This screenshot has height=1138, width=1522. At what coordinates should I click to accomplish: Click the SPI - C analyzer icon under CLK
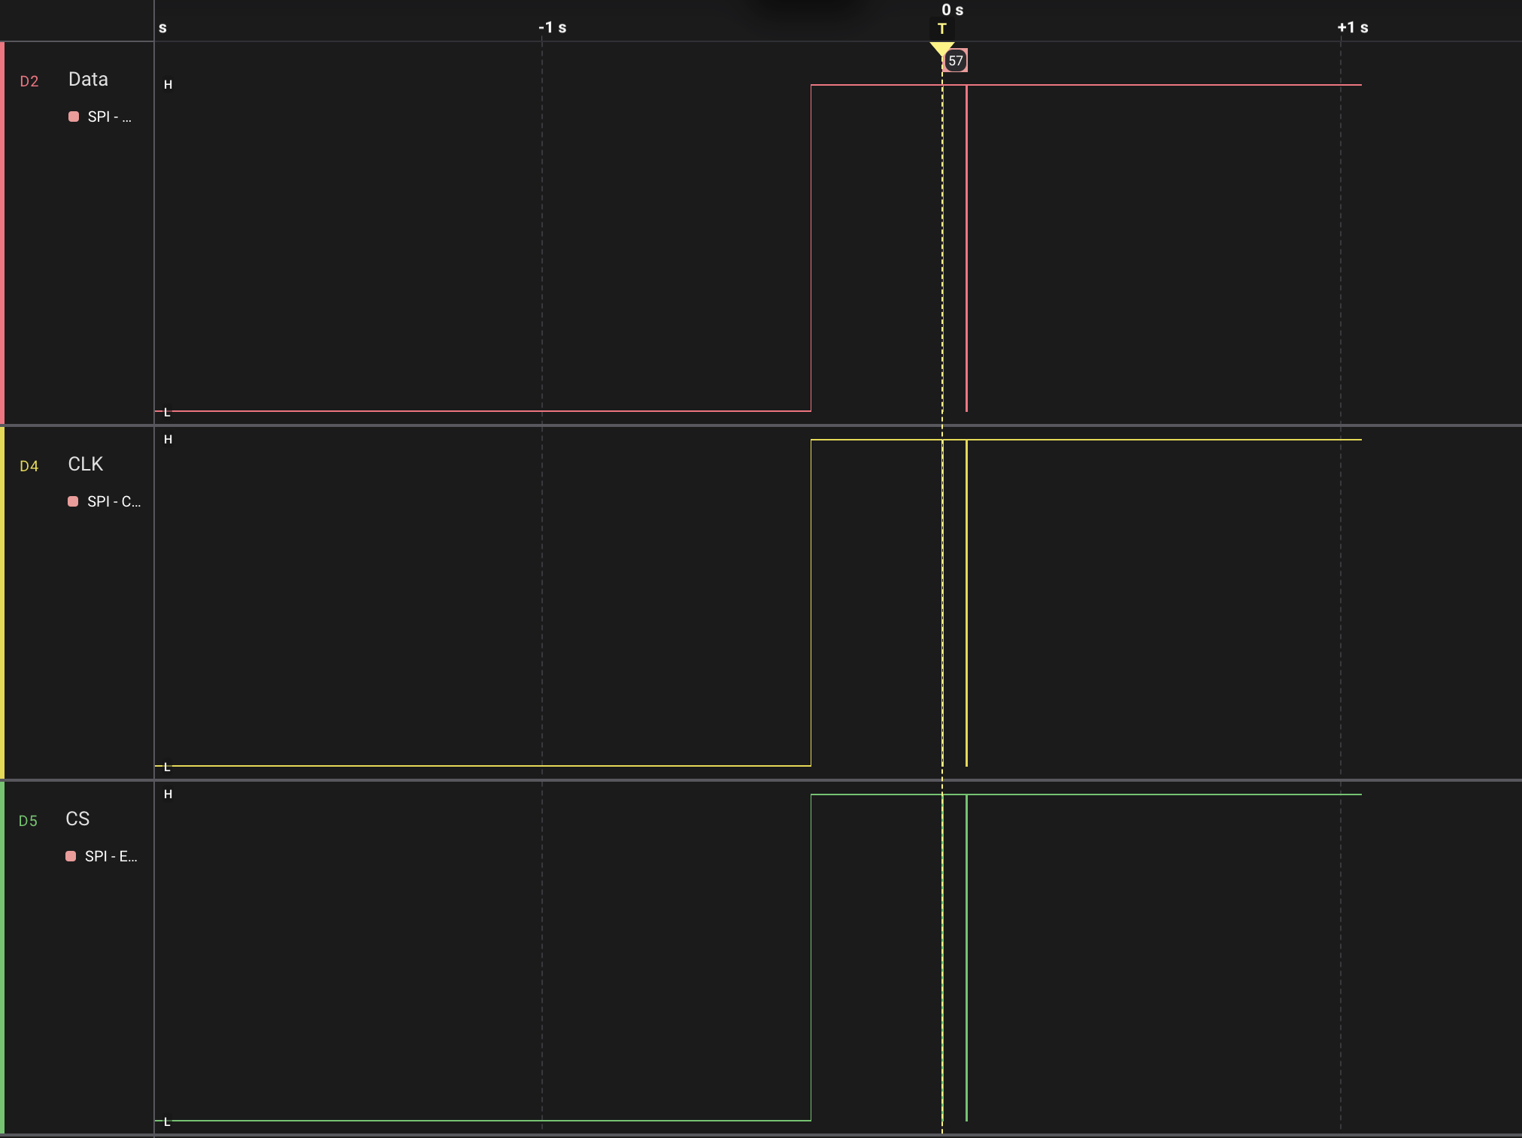pos(74,501)
